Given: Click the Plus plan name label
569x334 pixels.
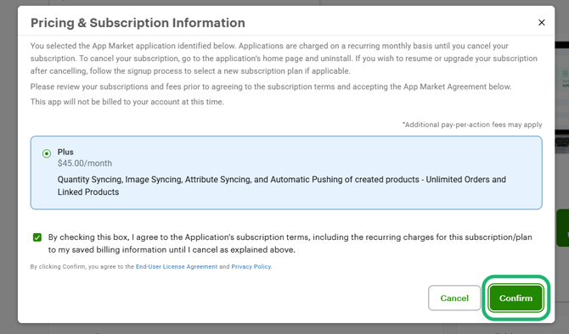Looking at the screenshot, I should point(65,152).
